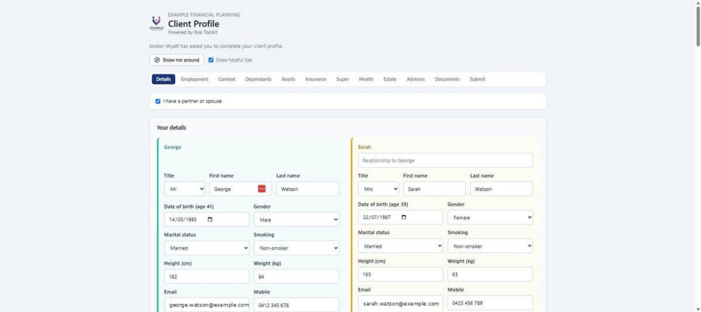Click Sarah's Last name field with Watson
This screenshot has height=312, width=701.
tap(501, 189)
